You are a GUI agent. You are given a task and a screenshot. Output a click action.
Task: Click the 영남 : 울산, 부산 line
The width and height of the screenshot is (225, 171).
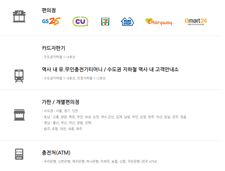67,123
